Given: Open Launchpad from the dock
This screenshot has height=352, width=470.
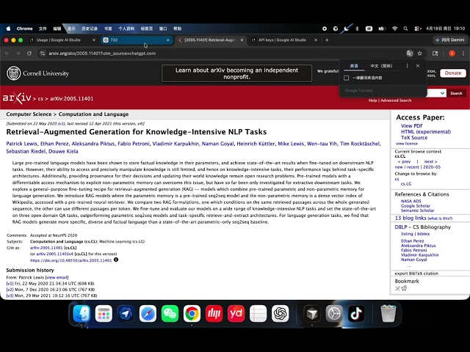Looking at the screenshot, I should (x=104, y=314).
